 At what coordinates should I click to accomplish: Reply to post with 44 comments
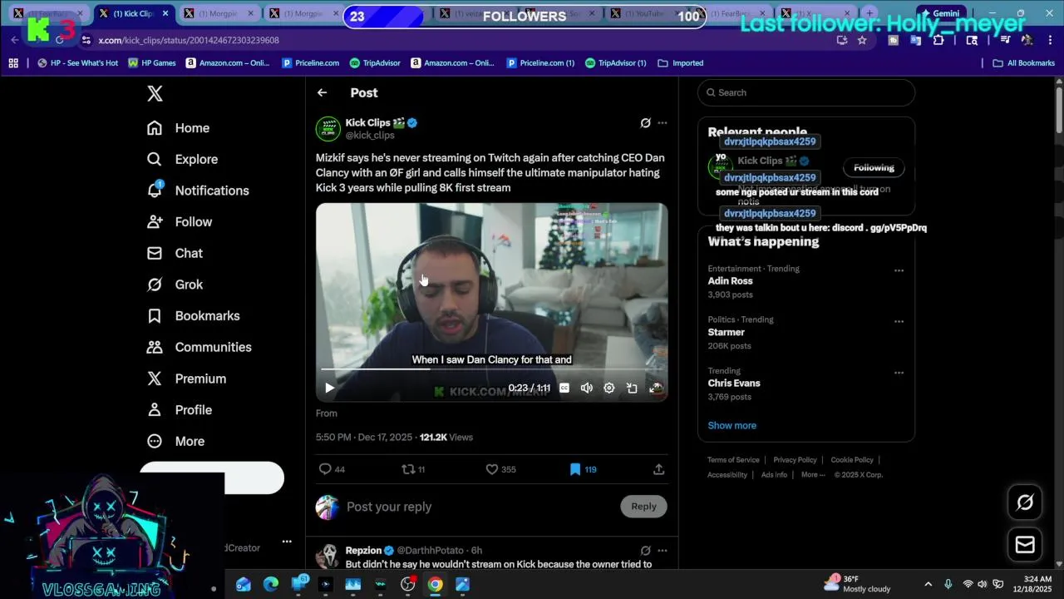point(332,469)
